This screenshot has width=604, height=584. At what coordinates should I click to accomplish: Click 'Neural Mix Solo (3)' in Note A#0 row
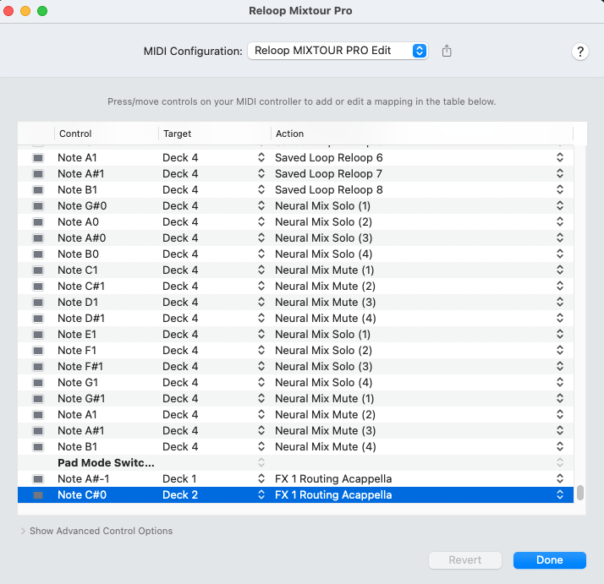point(323,238)
